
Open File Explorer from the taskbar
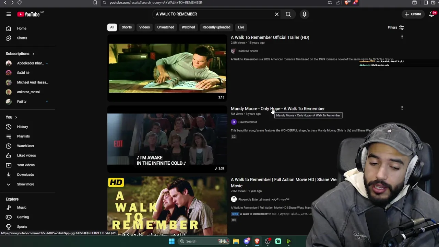click(x=236, y=241)
